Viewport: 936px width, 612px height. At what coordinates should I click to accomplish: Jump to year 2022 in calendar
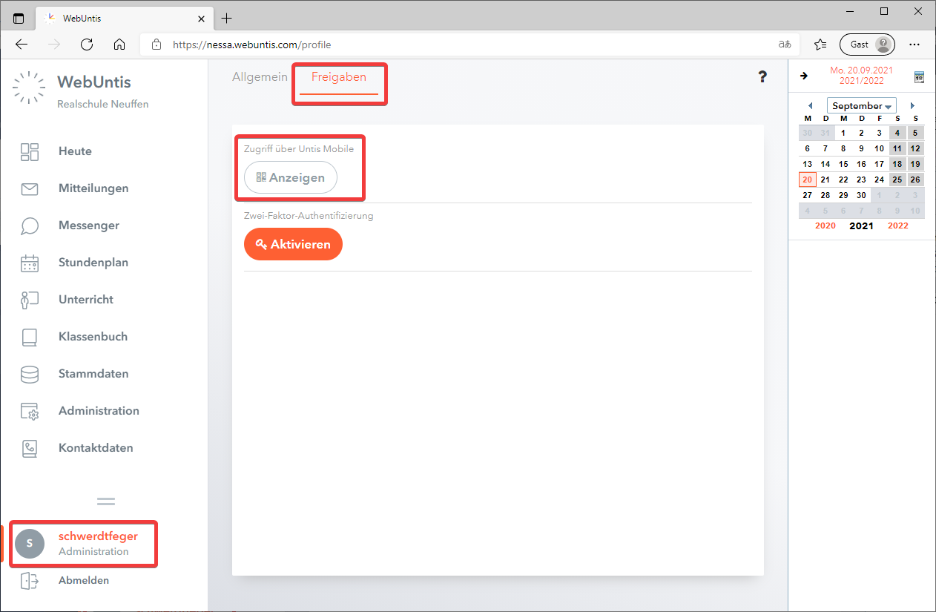[x=897, y=226]
